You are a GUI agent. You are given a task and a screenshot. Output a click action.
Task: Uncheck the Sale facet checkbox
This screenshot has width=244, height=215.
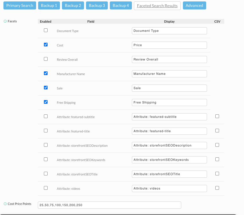[46, 88]
